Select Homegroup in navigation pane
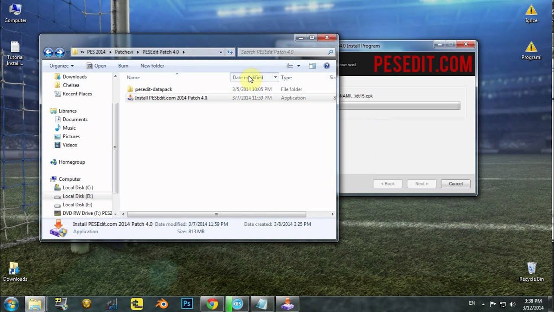This screenshot has width=554, height=312. (x=72, y=162)
